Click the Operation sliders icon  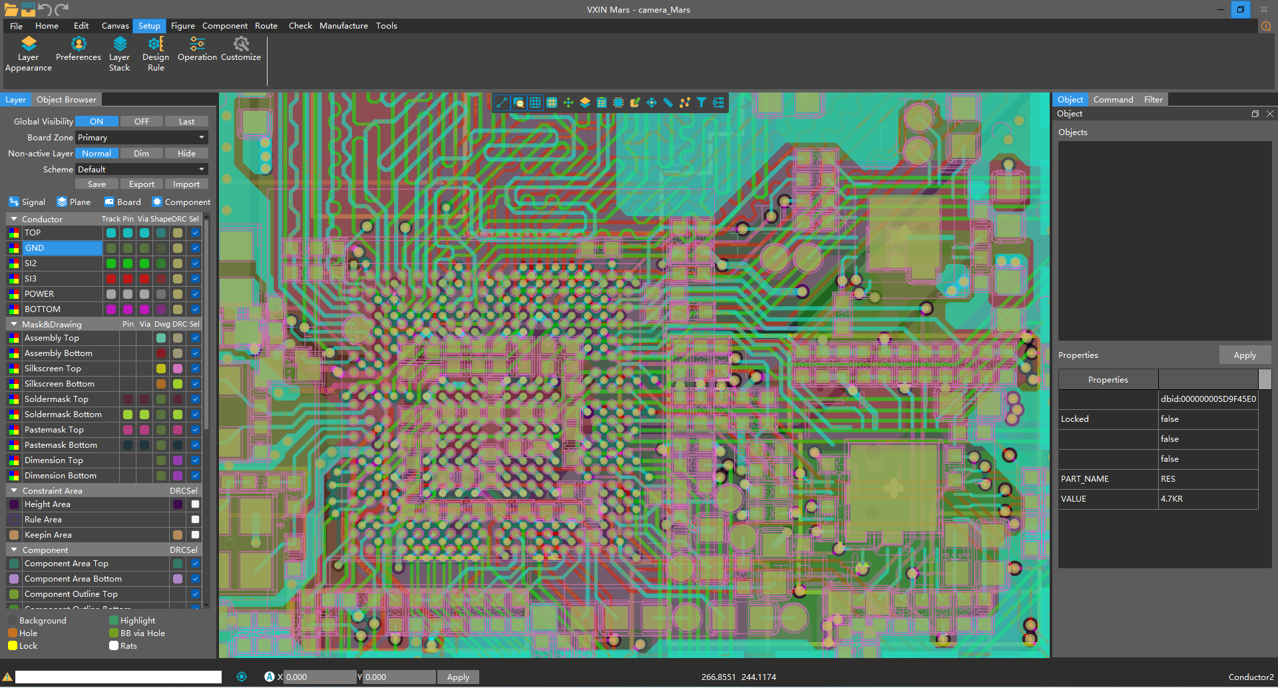pyautogui.click(x=197, y=44)
